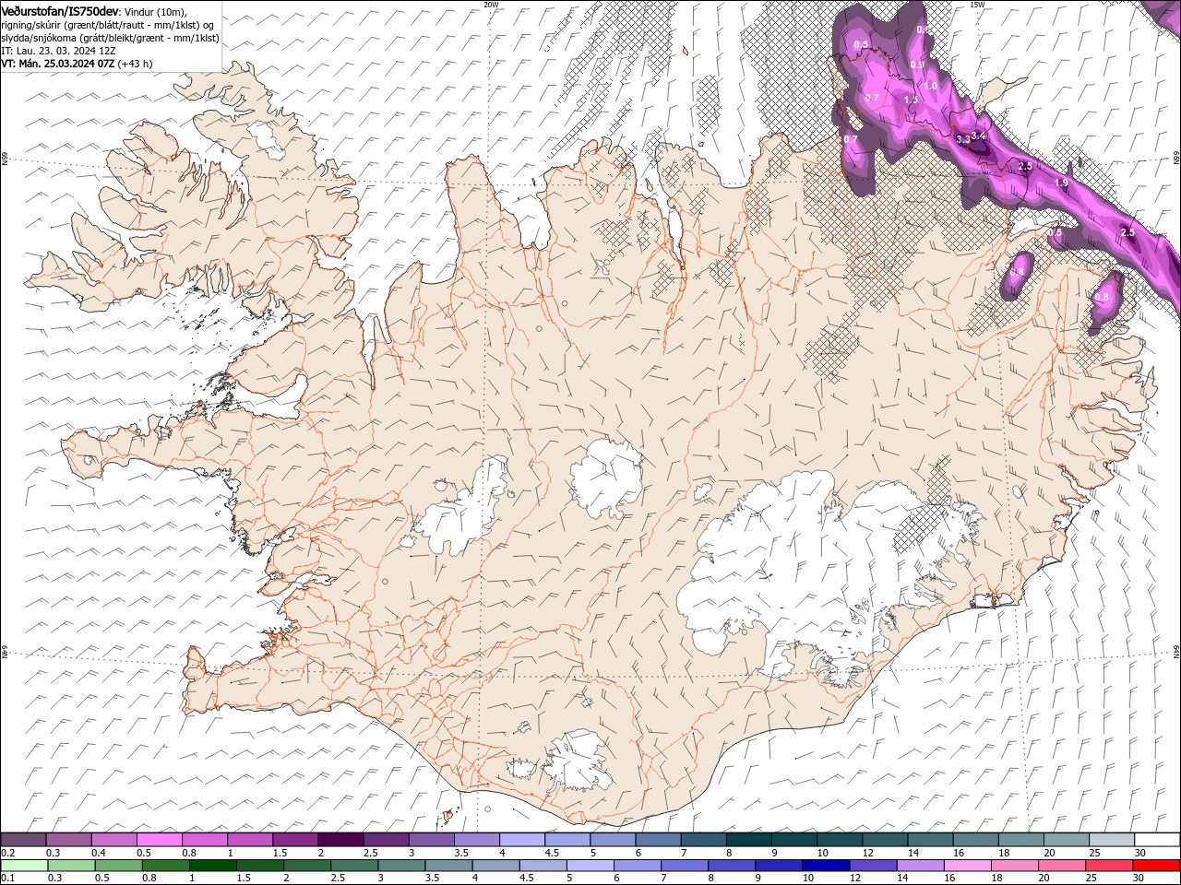Pick top-row legend swatch between 0.2 and 0.3

click(x=23, y=840)
